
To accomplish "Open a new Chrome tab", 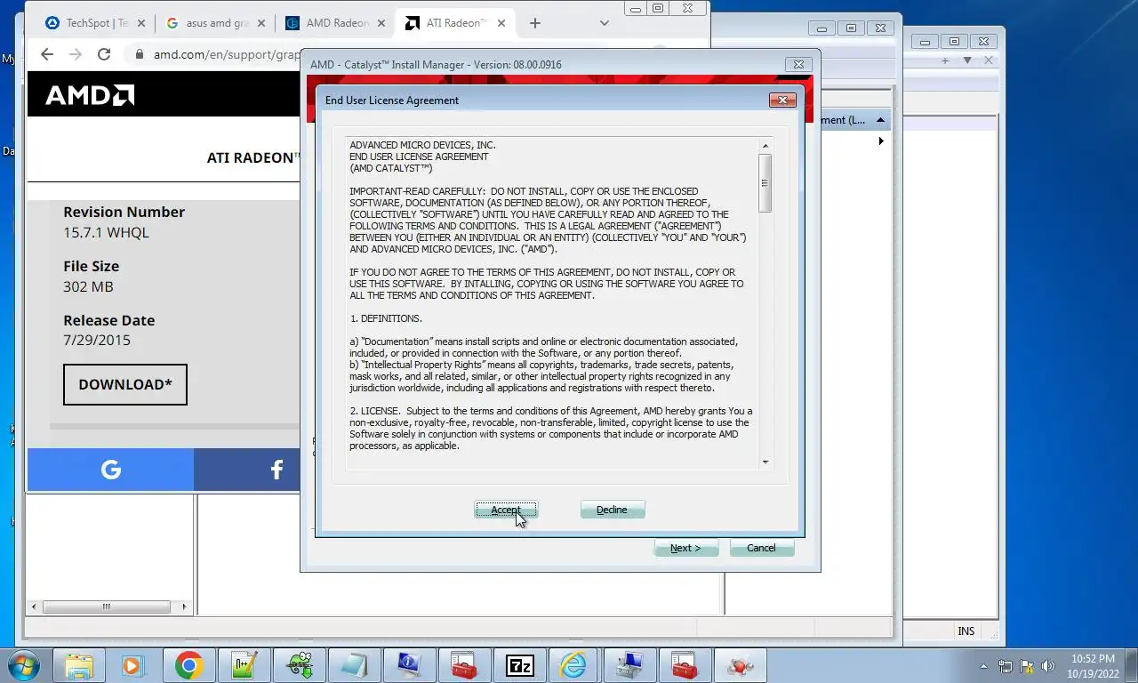I will (x=535, y=23).
